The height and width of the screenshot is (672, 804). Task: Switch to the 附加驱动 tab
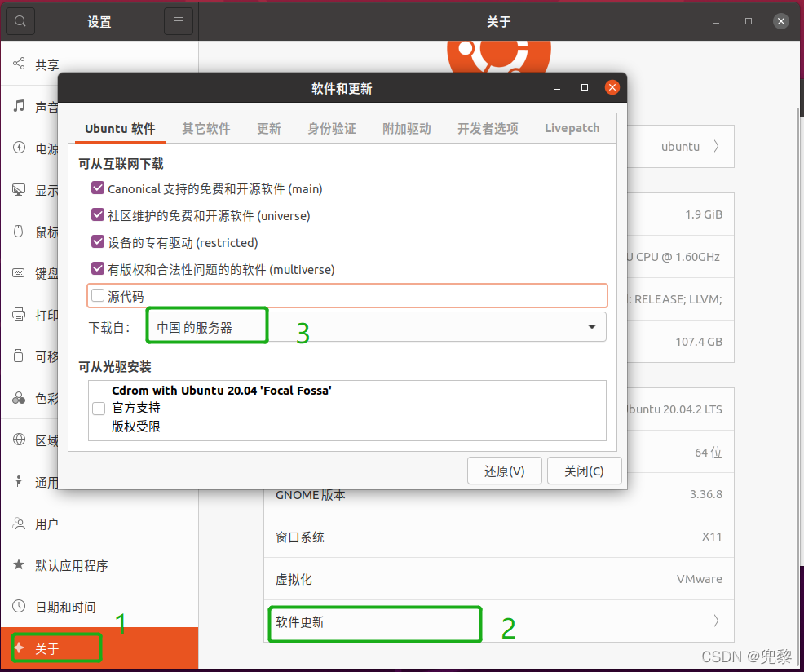pos(407,128)
